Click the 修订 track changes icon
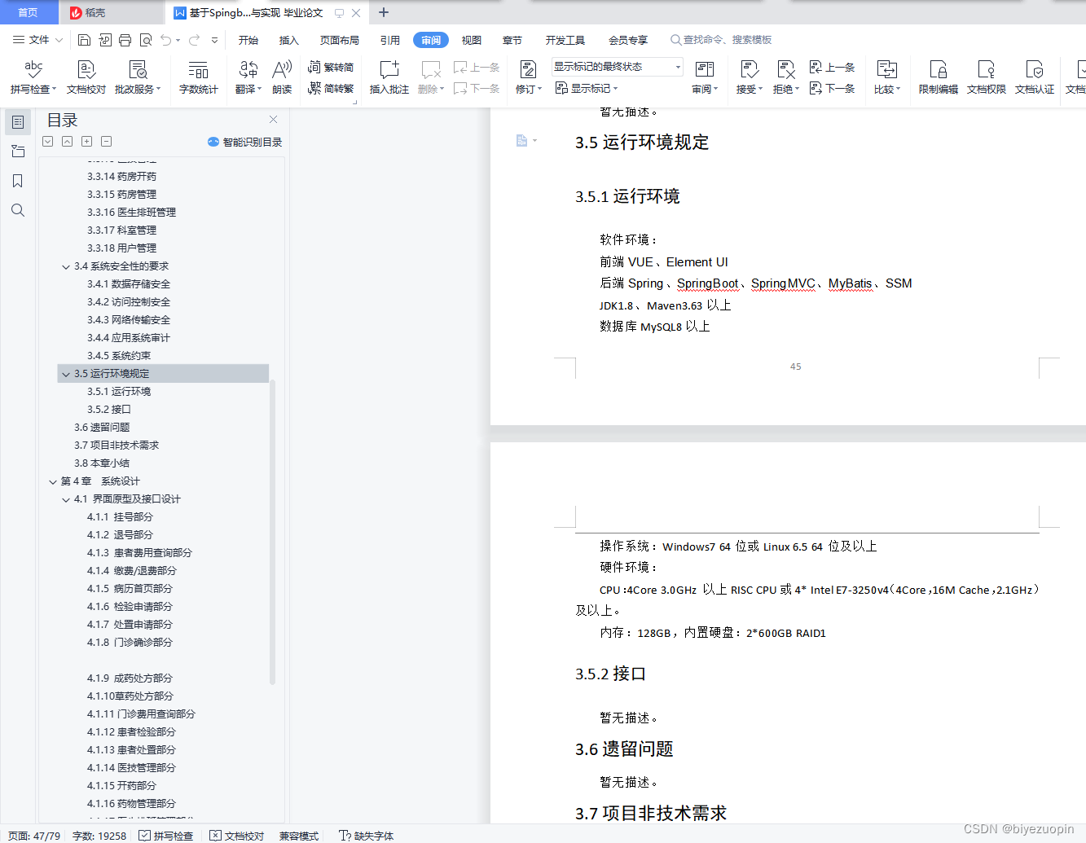Viewport: 1086px width, 843px height. (x=528, y=70)
